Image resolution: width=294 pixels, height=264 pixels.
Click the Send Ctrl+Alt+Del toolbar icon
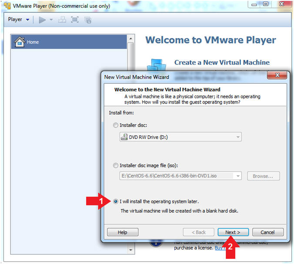(62, 20)
